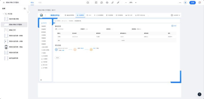
Task: Click the VPN管理 sidebar item in design
Action: 43,53
